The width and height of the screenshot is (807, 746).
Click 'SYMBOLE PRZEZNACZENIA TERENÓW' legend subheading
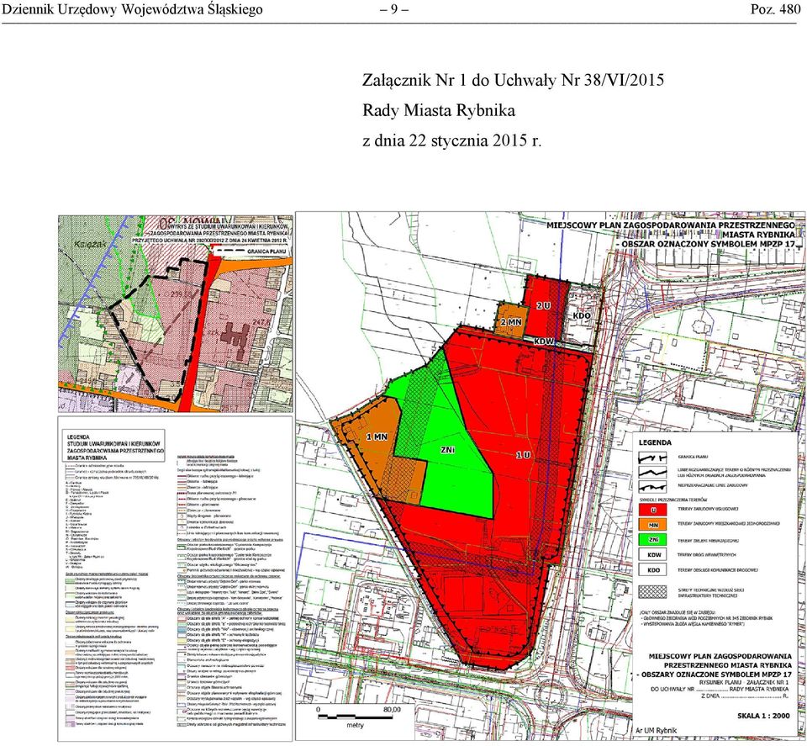pos(673,500)
